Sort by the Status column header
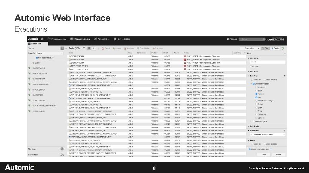Image resolution: width=309 pixels, height=173 pixels. click(x=186, y=53)
